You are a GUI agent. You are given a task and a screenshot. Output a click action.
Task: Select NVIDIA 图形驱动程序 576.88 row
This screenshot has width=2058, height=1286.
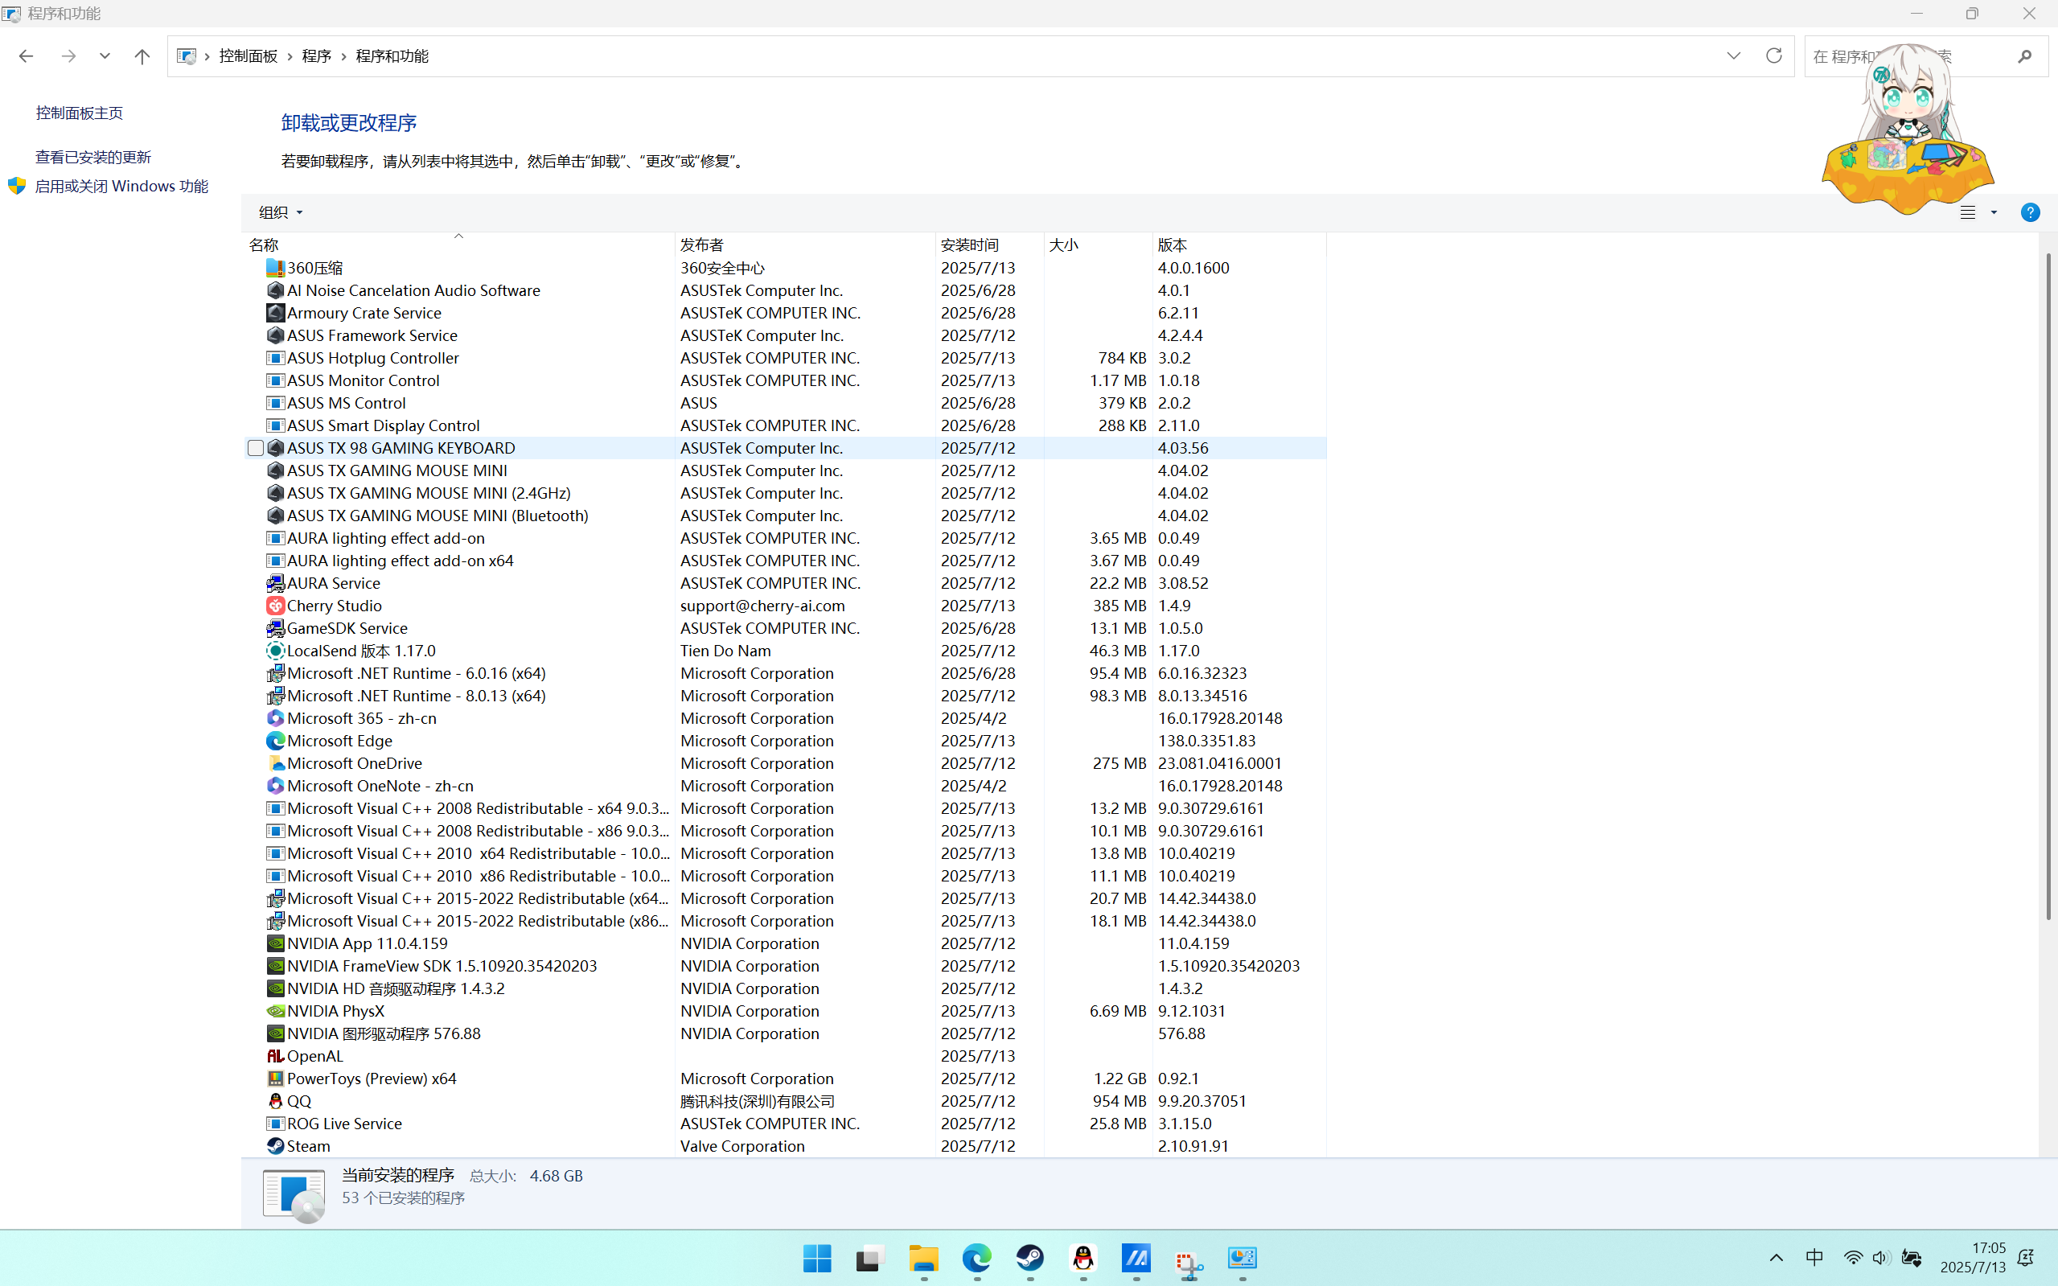(x=784, y=1033)
